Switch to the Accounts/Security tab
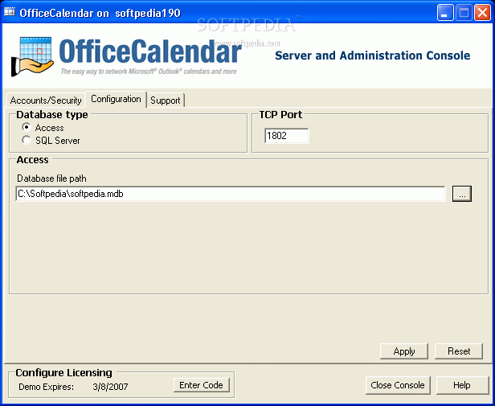 [x=46, y=100]
